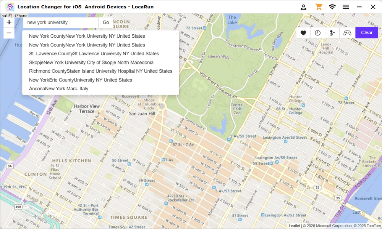Click the 7 Av subway station marker
Image resolution: width=382 pixels, height=229 pixels.
(163, 160)
